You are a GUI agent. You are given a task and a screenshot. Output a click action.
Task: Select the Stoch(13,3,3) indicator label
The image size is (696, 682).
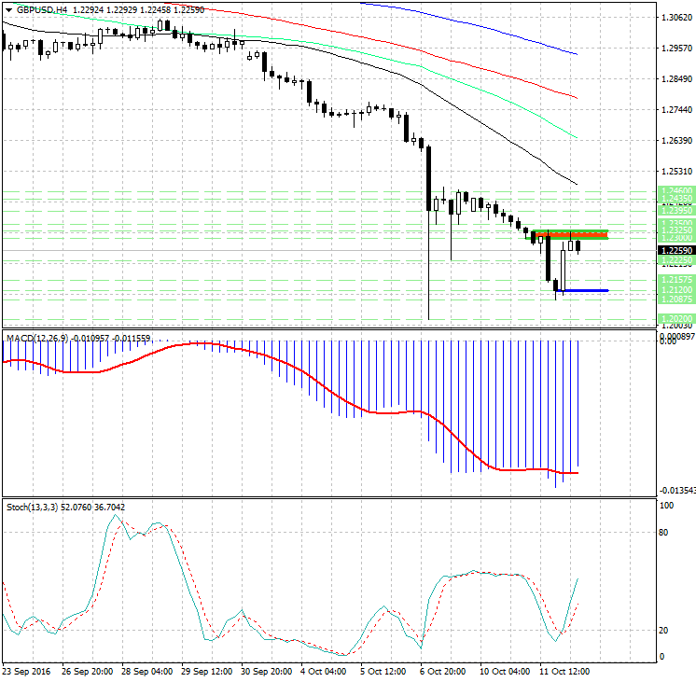click(32, 507)
